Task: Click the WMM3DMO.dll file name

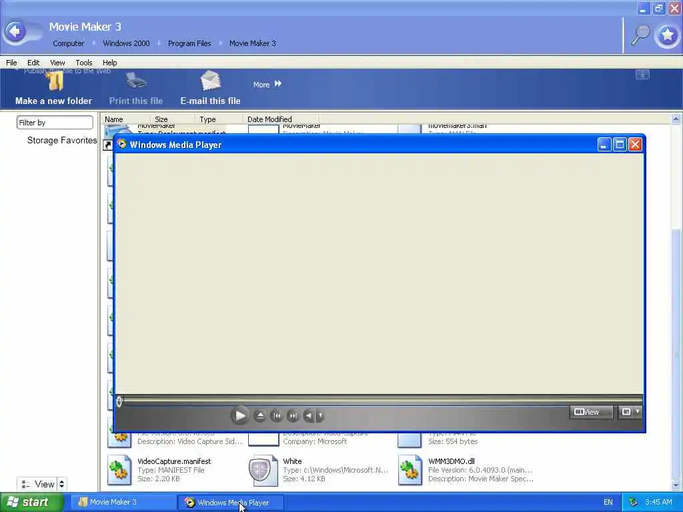Action: coord(452,461)
